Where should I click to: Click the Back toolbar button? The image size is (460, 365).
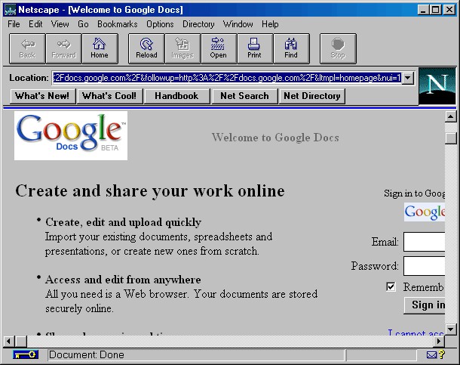27,48
